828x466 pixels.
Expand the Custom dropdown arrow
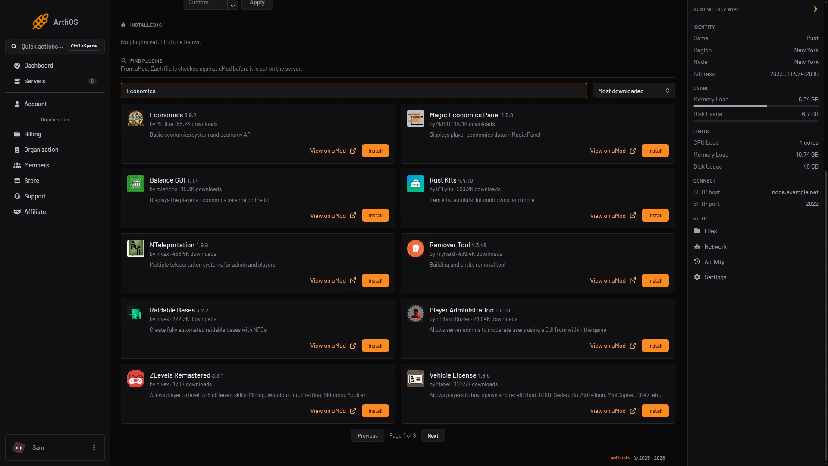tap(232, 5)
